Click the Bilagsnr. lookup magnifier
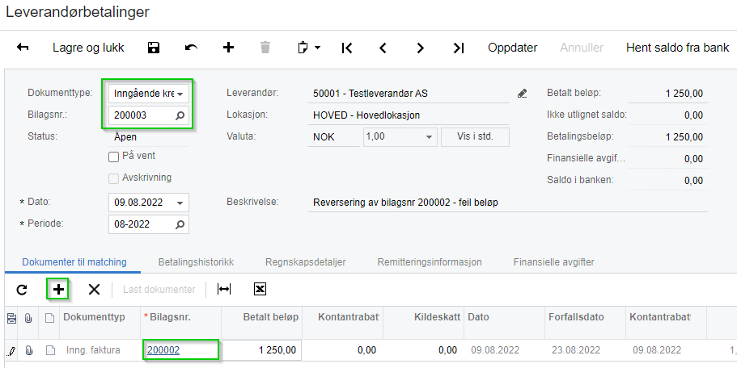The width and height of the screenshot is (737, 368). coord(180,115)
